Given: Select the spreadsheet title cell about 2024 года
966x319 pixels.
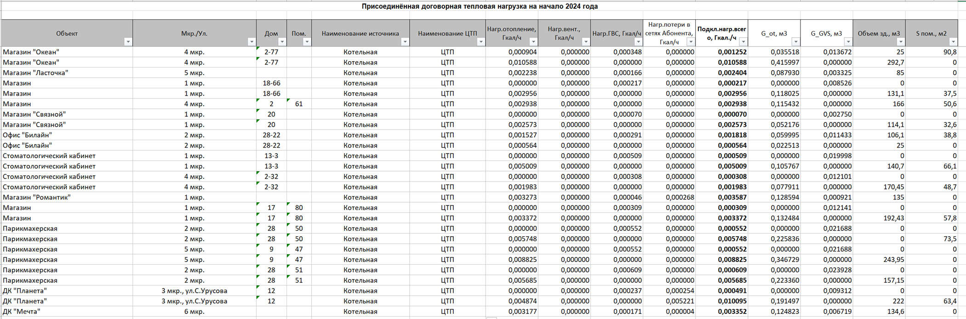Looking at the screenshot, I should click(480, 6).
